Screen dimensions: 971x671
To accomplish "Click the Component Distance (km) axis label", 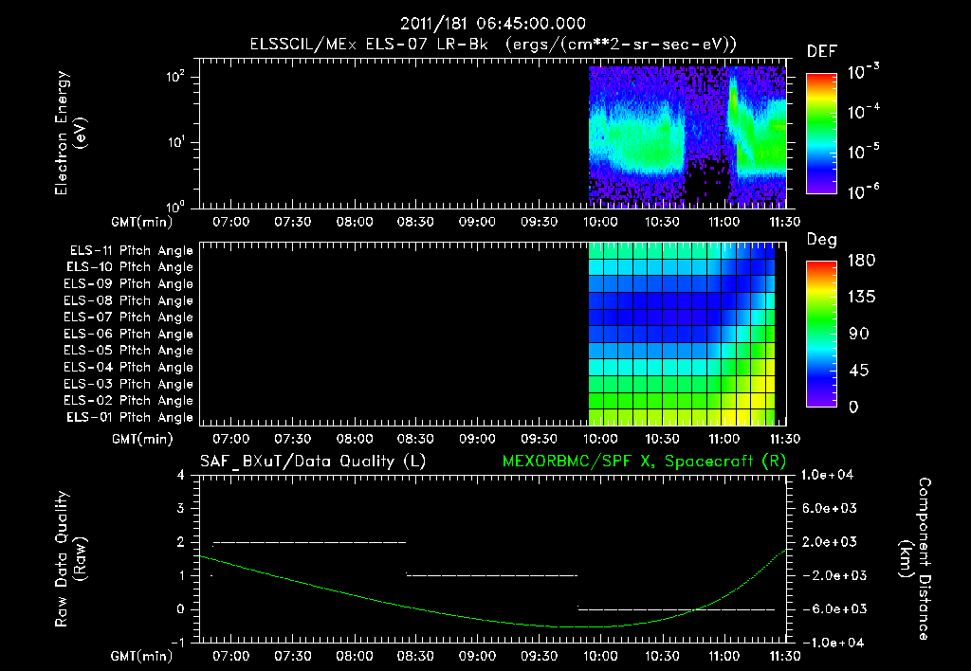I will pos(915,559).
